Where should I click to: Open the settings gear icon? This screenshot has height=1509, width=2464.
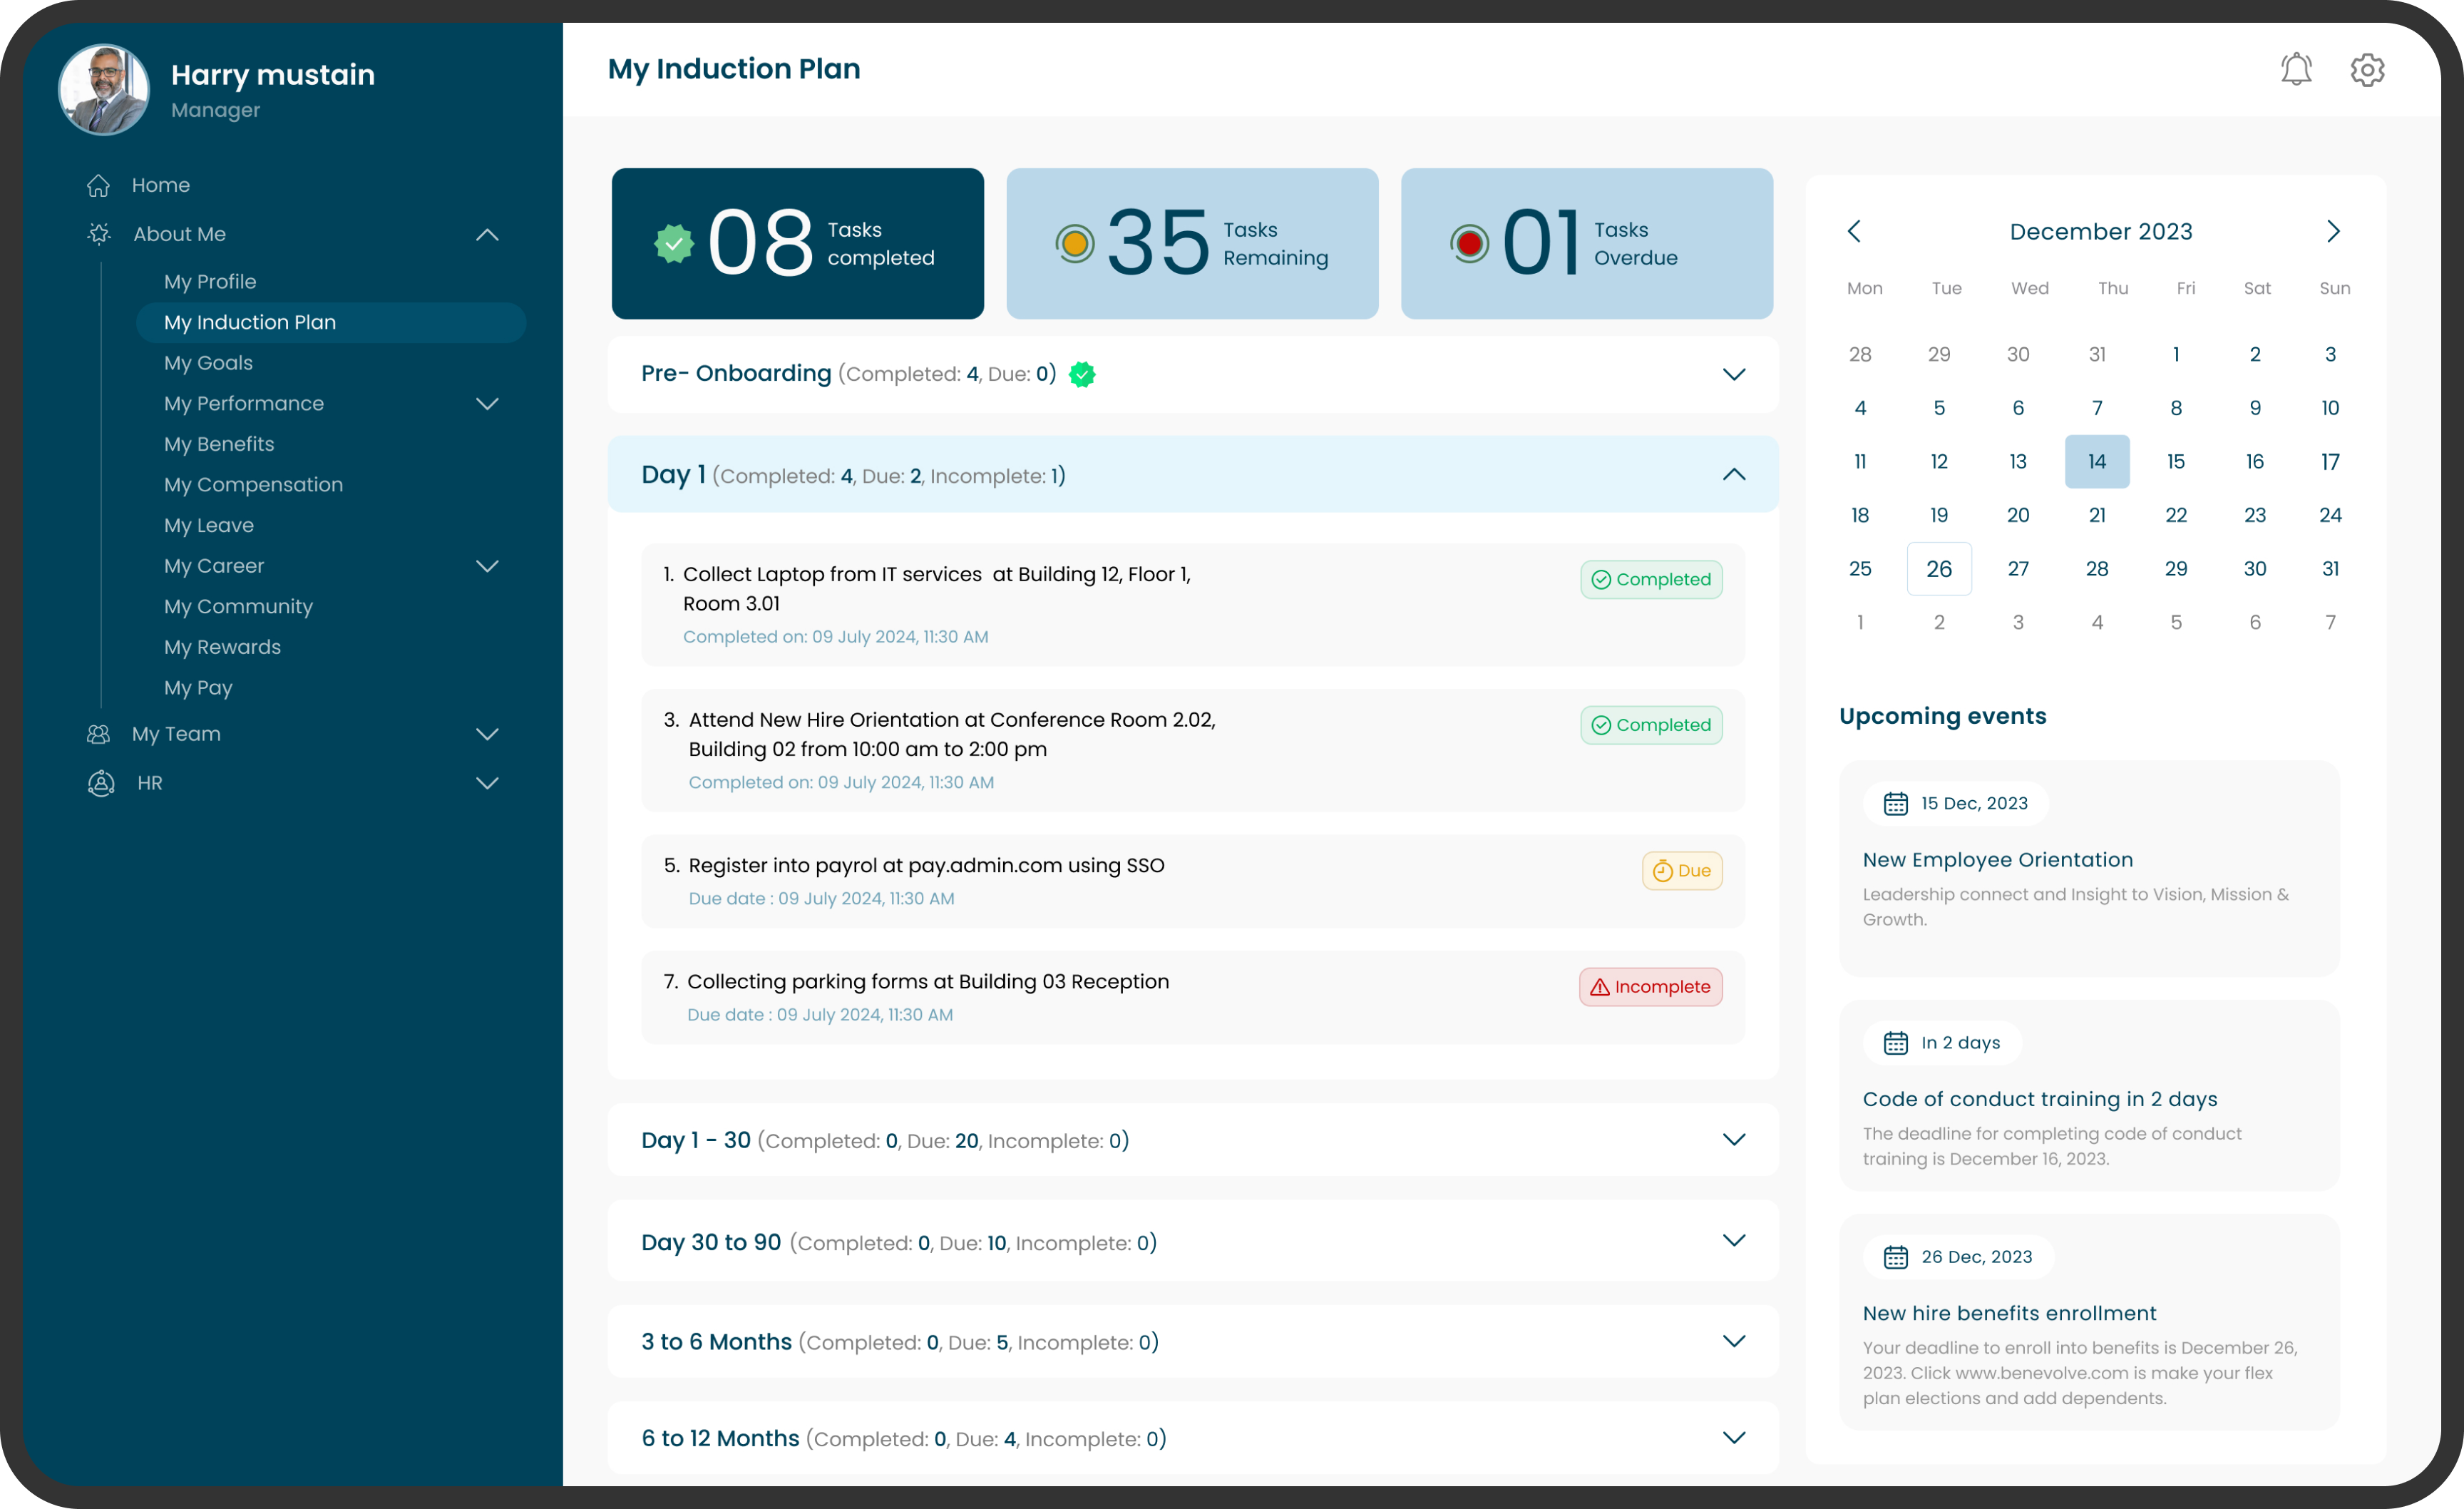2367,70
